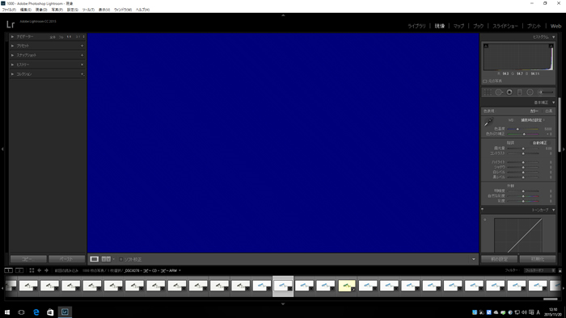Select the Adjustment Brush tool

click(545, 92)
